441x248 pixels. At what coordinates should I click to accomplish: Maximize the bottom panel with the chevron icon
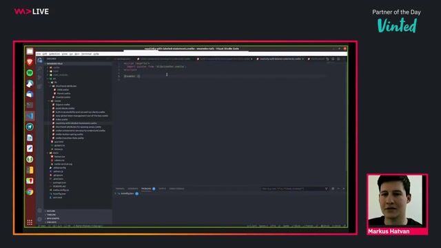tap(338, 189)
